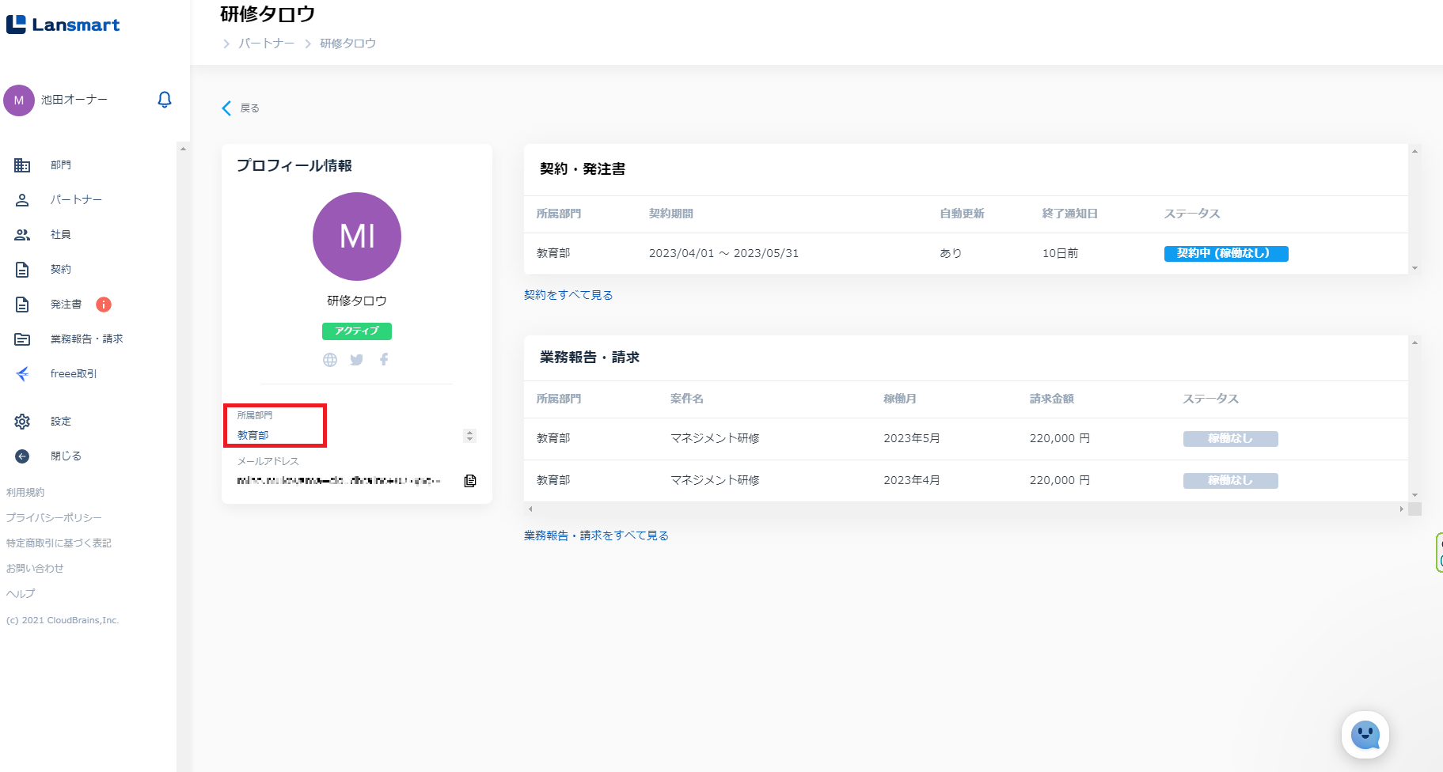Select freee取引 in the sidebar

[x=73, y=374]
